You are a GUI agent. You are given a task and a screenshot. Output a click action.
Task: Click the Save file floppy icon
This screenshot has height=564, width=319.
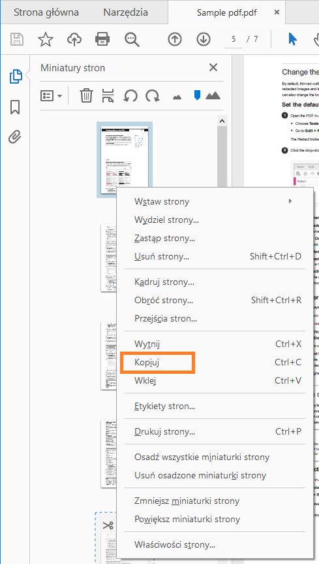tap(17, 39)
